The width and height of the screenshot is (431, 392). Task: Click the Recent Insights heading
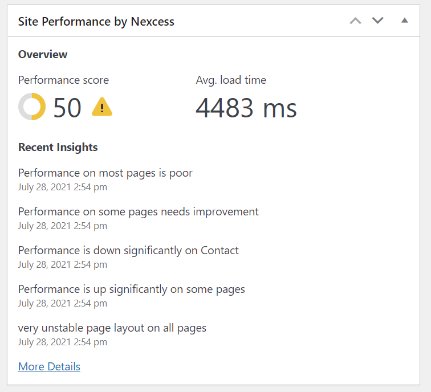point(58,147)
